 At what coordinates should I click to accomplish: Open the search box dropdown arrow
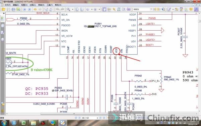(x=151, y=9)
